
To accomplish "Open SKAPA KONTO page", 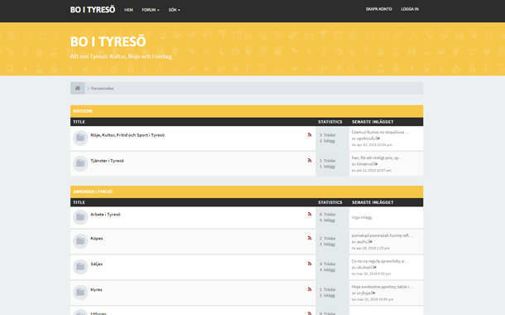I will coord(379,9).
